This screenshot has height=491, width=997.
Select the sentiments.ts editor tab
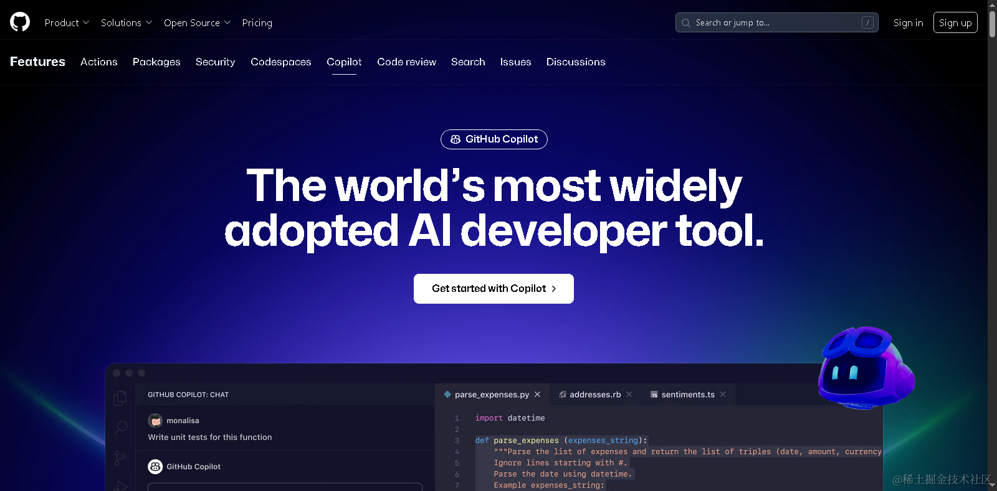(688, 395)
